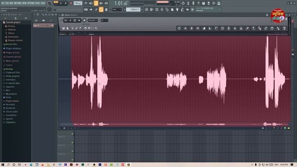Screen dimensions: 297x167
Task: Open the piano roll view icon
Action: tap(152, 9)
